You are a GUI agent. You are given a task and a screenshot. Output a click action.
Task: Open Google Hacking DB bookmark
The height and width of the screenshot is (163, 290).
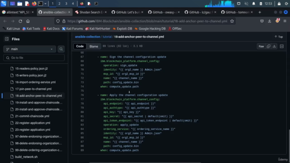[150, 29]
